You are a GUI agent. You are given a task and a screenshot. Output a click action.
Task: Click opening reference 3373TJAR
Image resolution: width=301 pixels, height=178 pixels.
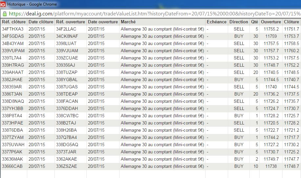66,152
